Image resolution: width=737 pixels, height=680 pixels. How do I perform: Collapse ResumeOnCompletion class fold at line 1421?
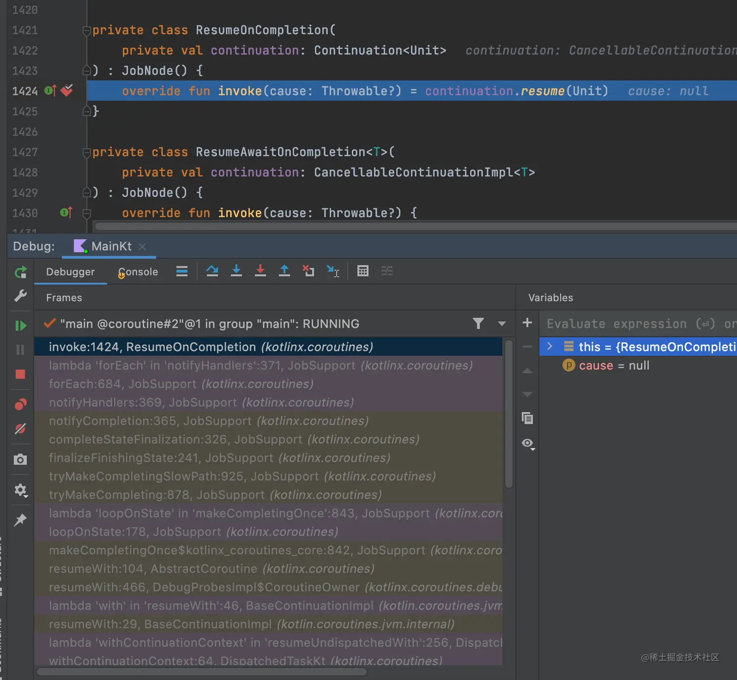pyautogui.click(x=87, y=31)
